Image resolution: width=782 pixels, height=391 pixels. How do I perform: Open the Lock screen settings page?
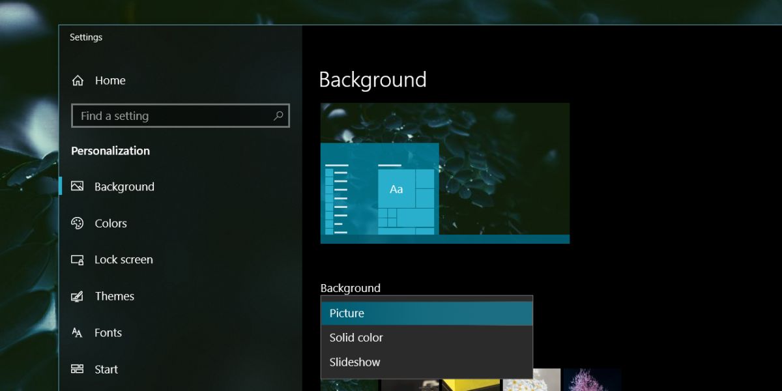click(124, 259)
